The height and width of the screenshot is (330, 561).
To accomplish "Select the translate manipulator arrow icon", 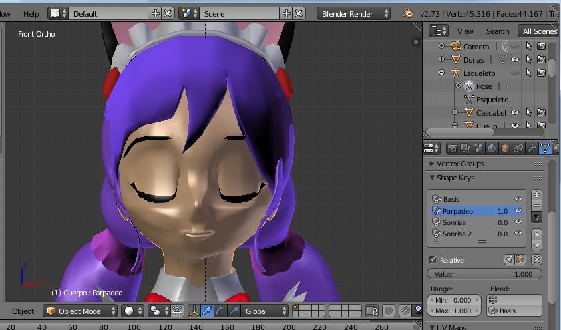I will (207, 311).
